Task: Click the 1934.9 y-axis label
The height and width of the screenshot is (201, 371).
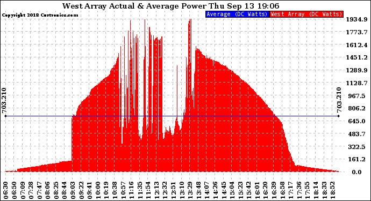Action: (x=357, y=19)
